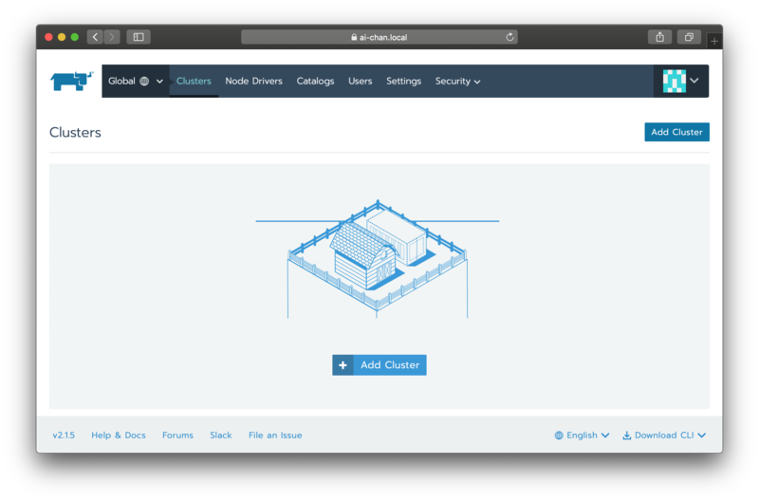
Task: Toggle the Safari sidebar icon
Action: pos(139,37)
